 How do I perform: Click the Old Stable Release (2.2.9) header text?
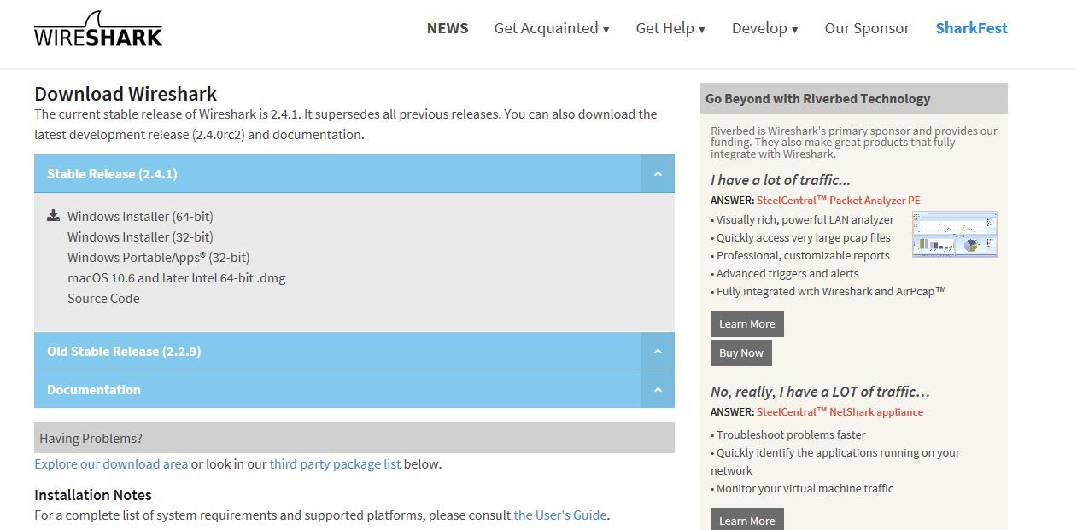[124, 352]
